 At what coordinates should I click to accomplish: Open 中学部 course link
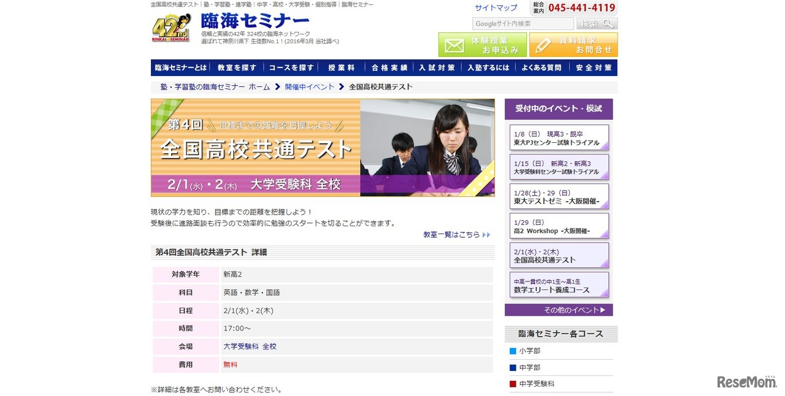[x=529, y=368]
